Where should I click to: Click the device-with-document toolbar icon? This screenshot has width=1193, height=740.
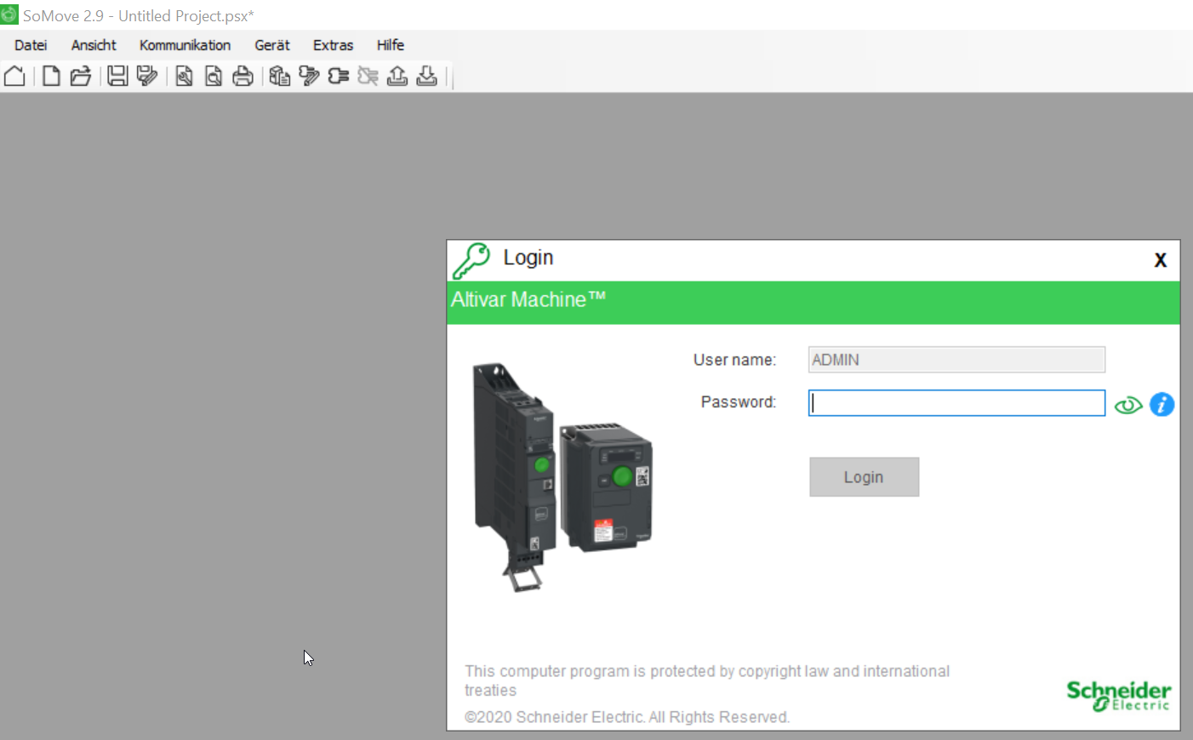click(279, 77)
